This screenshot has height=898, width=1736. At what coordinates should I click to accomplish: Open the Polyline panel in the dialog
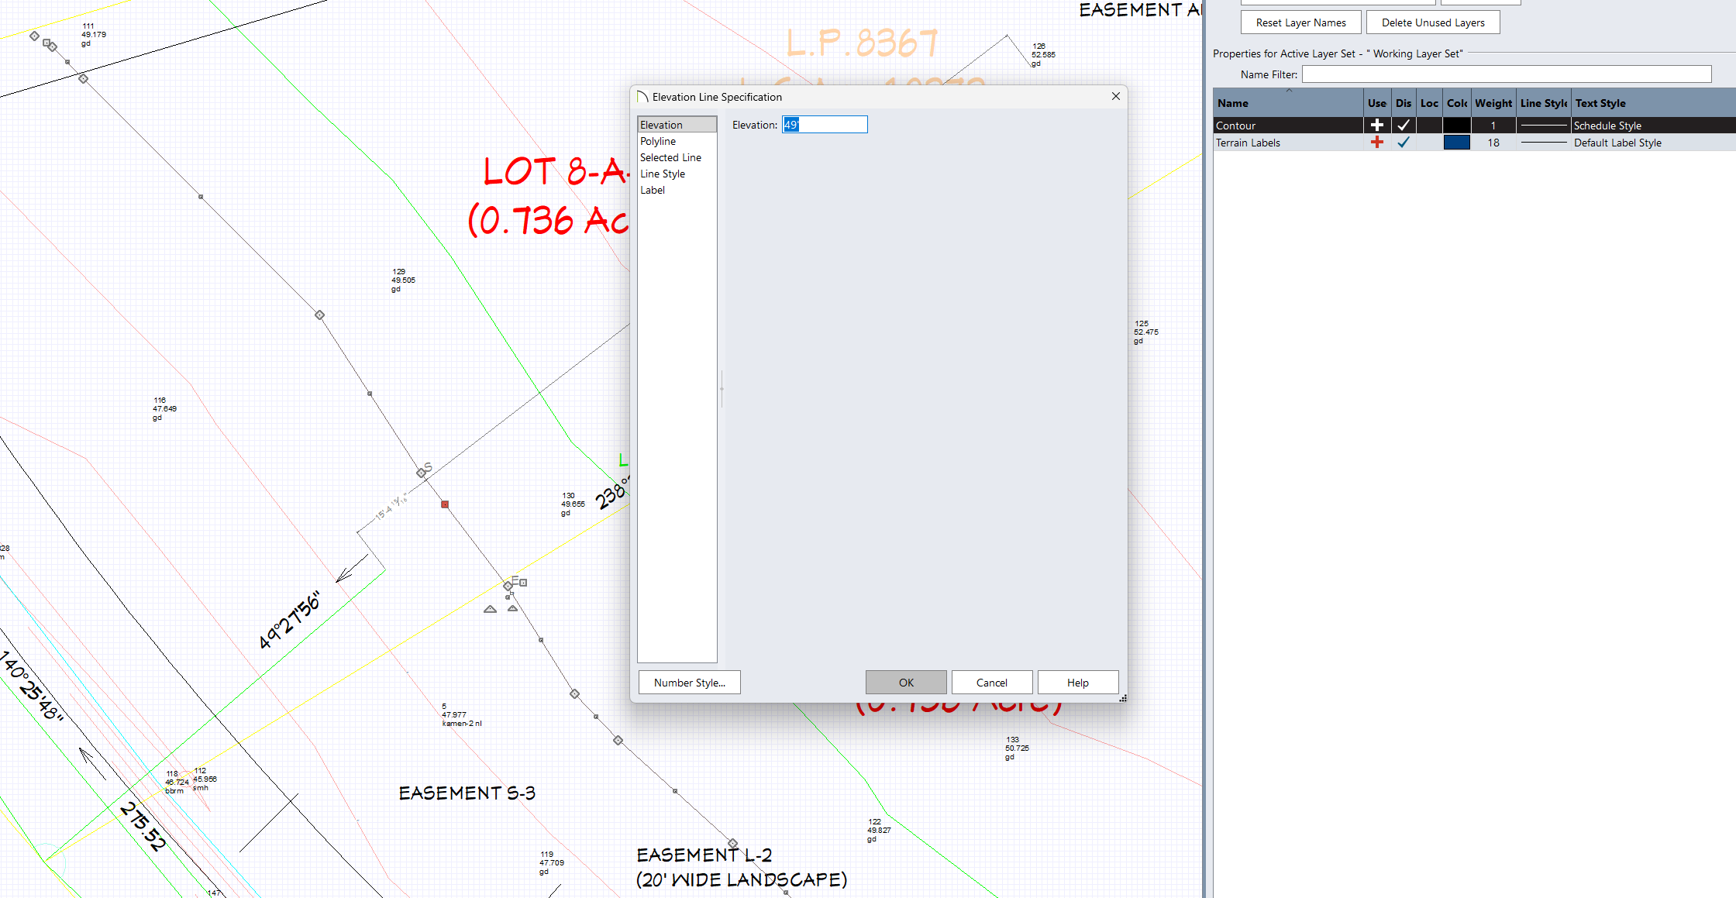[x=658, y=141]
